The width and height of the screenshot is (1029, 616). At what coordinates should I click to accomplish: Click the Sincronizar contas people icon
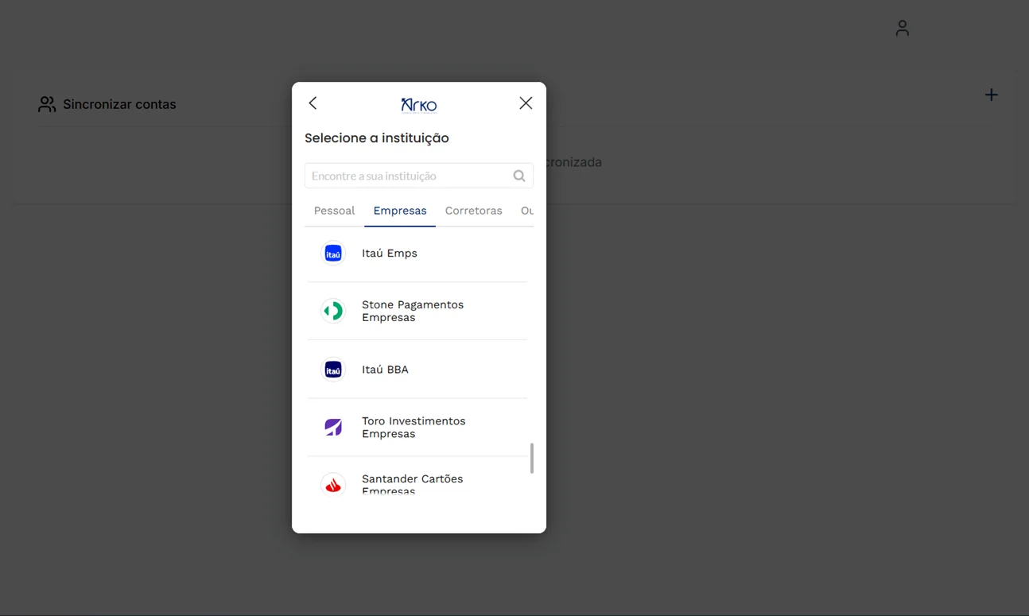(x=47, y=104)
